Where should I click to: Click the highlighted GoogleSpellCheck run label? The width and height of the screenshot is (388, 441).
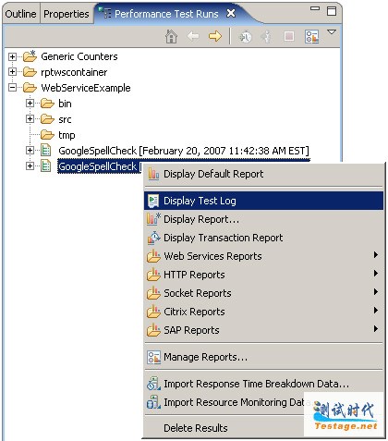coord(99,166)
